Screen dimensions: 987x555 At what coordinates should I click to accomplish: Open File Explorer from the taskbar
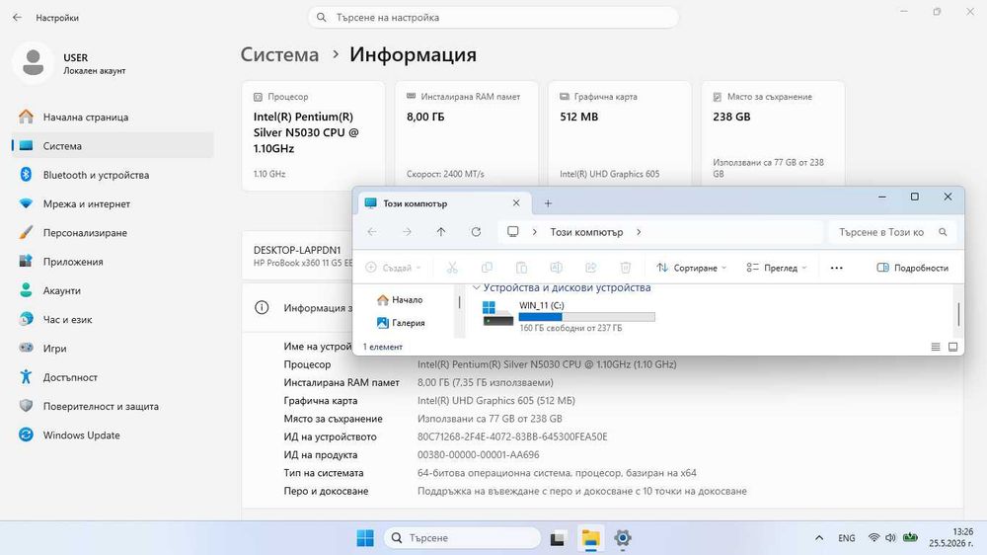590,538
